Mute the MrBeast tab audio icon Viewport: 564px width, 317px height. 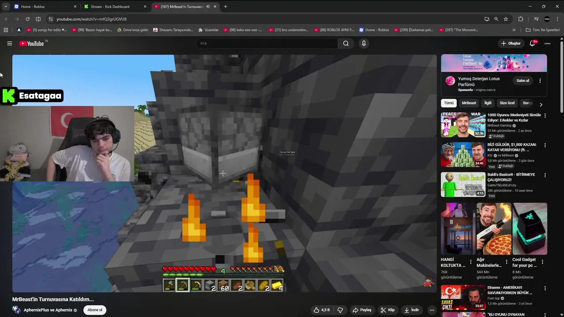(x=208, y=7)
